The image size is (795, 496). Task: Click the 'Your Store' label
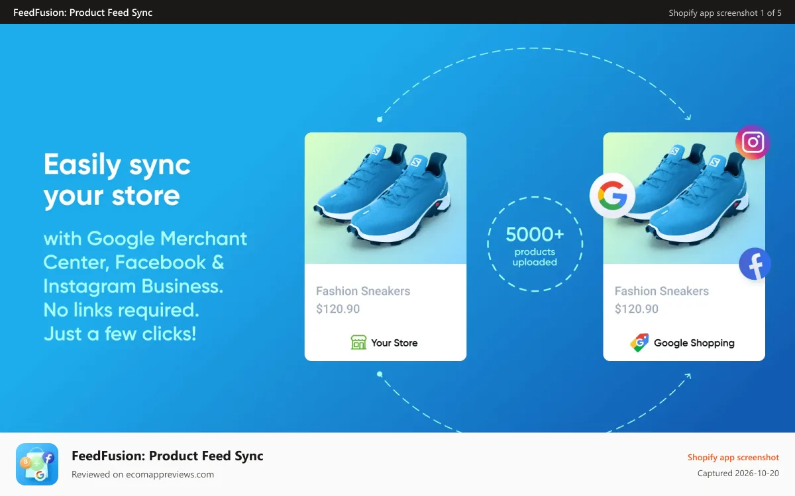tap(394, 343)
